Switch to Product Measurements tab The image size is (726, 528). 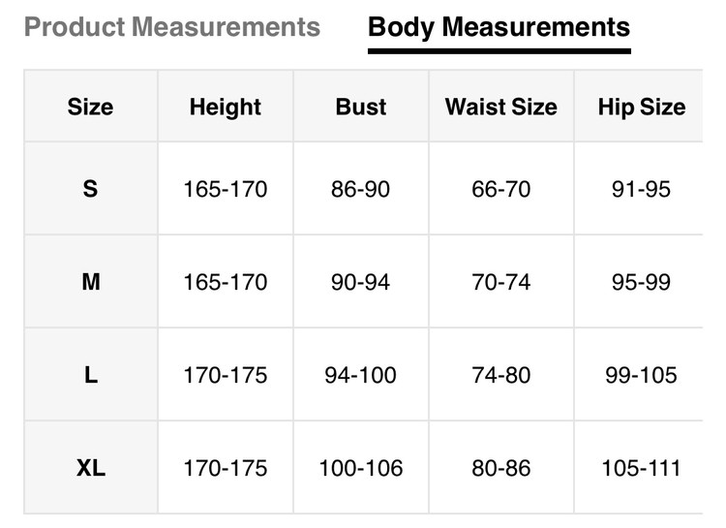point(172,27)
